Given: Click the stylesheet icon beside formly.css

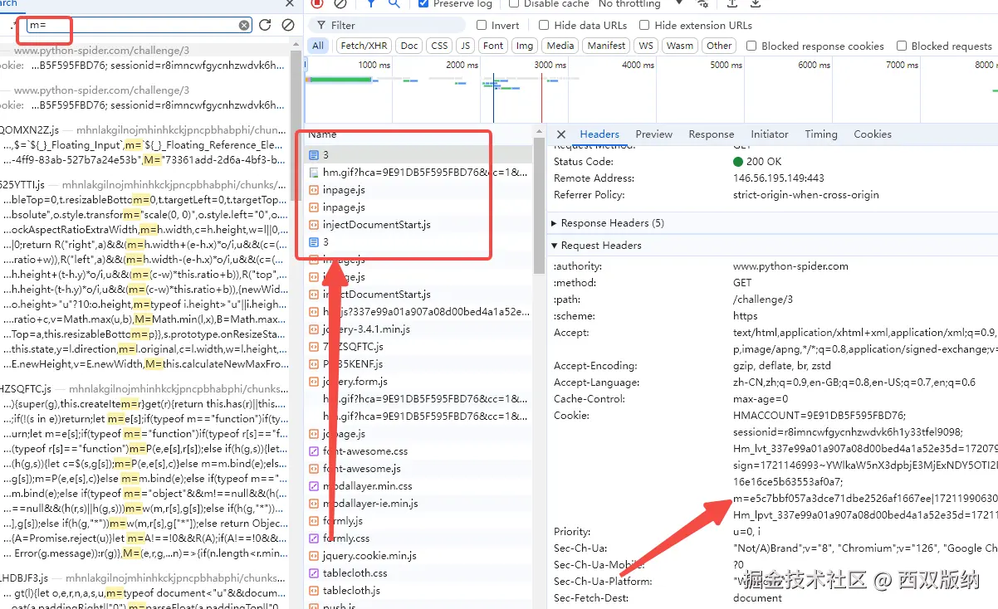Looking at the screenshot, I should [314, 538].
